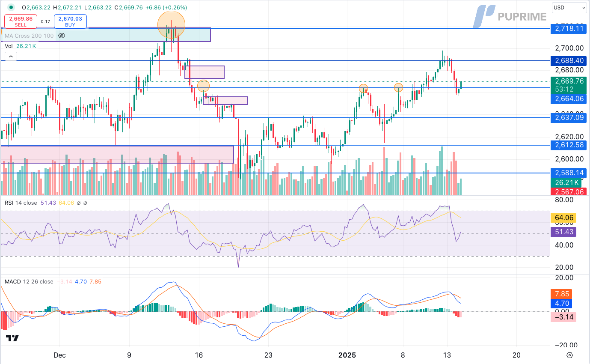
Task: Click the 0.17 spread value
Action: coord(45,21)
